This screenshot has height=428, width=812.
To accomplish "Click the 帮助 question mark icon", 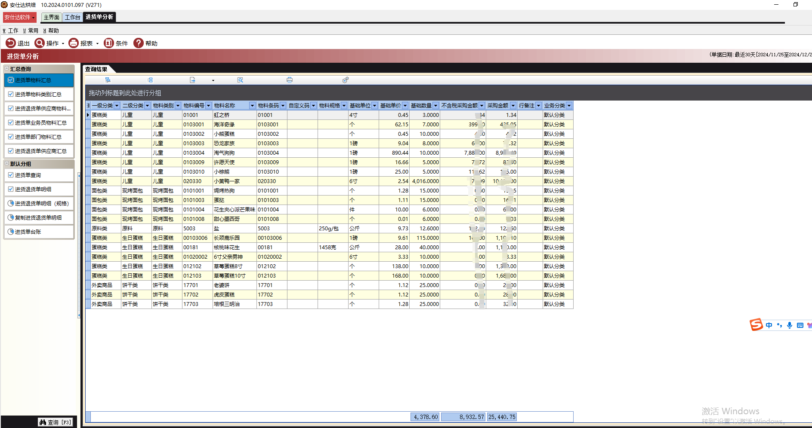I will point(139,43).
